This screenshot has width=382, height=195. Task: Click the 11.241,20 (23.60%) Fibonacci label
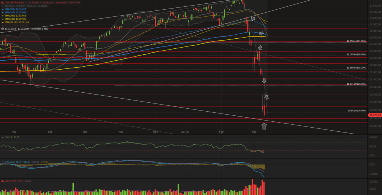point(356,84)
